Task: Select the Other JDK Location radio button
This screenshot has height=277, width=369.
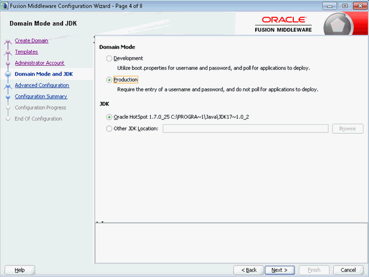Action: pyautogui.click(x=109, y=129)
